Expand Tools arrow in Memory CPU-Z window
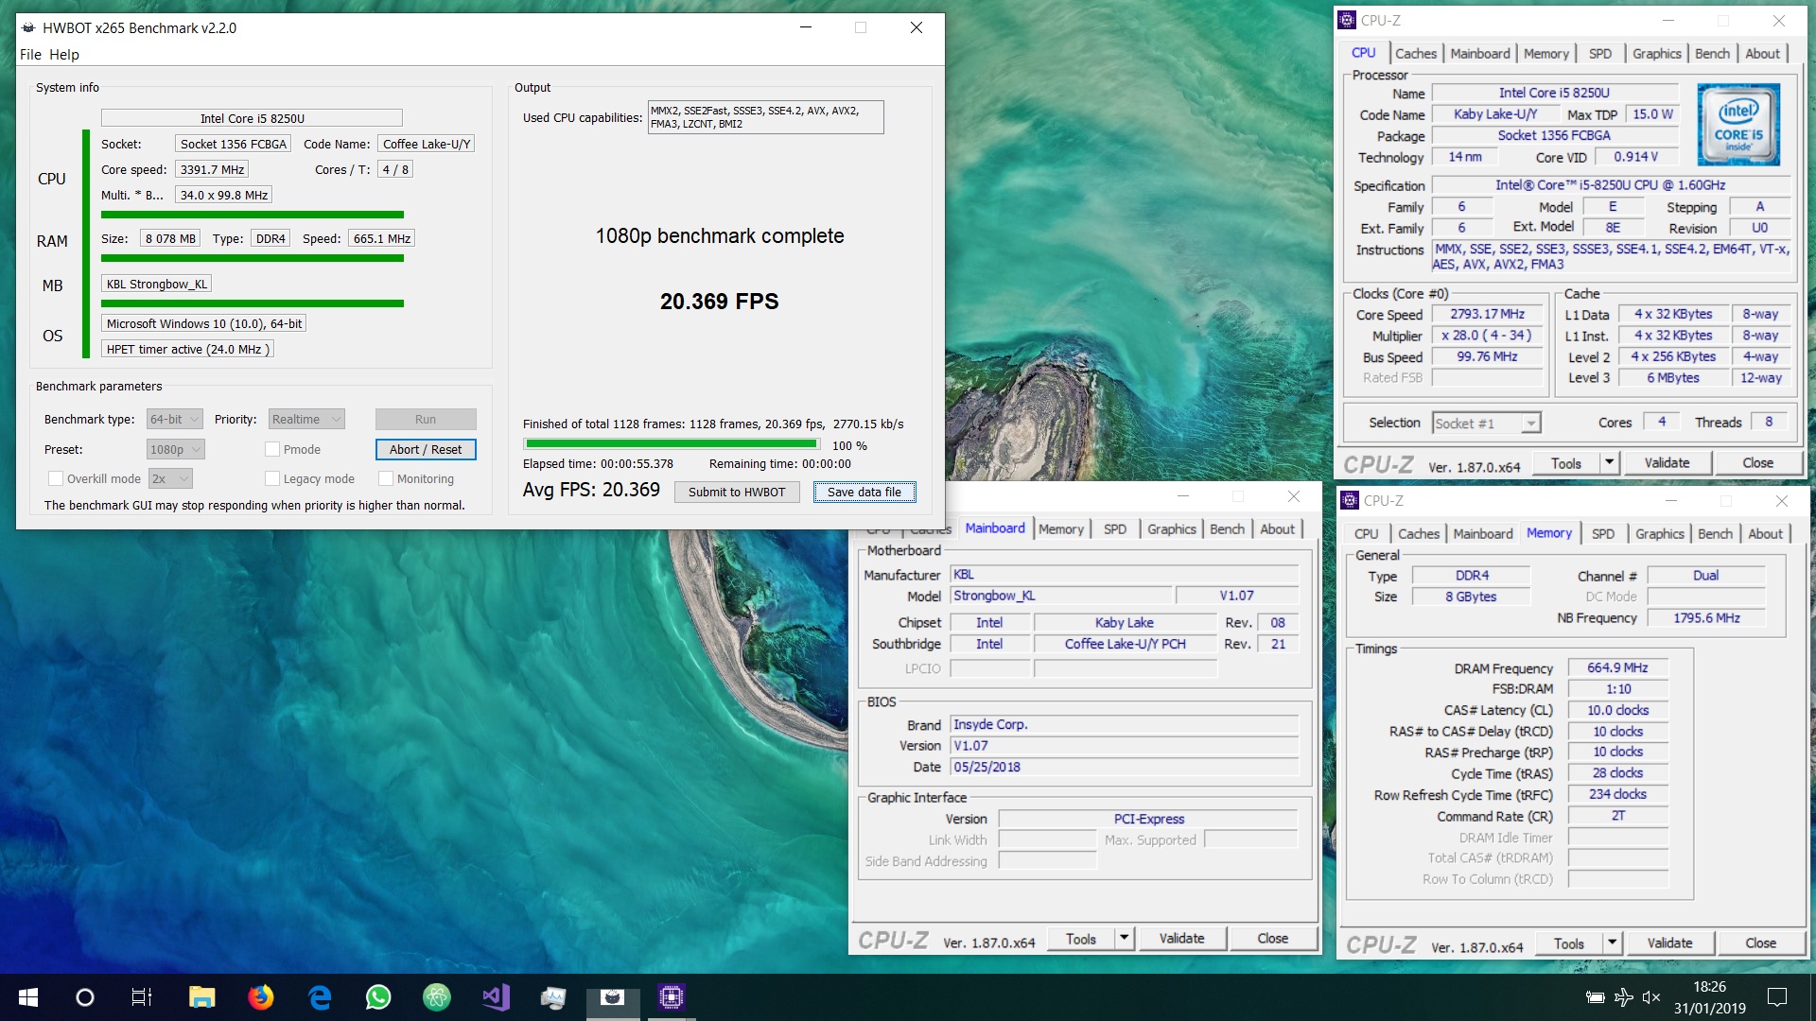 pos(1612,943)
